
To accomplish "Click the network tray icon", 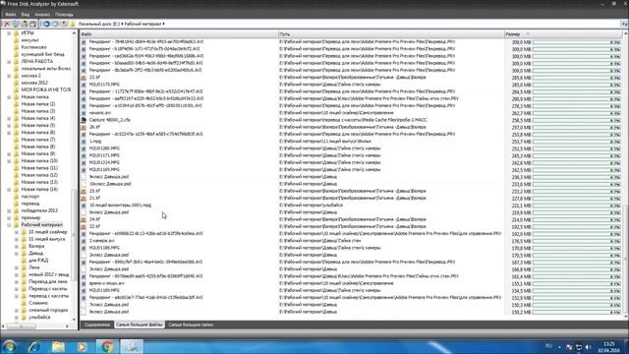I will pos(579,347).
